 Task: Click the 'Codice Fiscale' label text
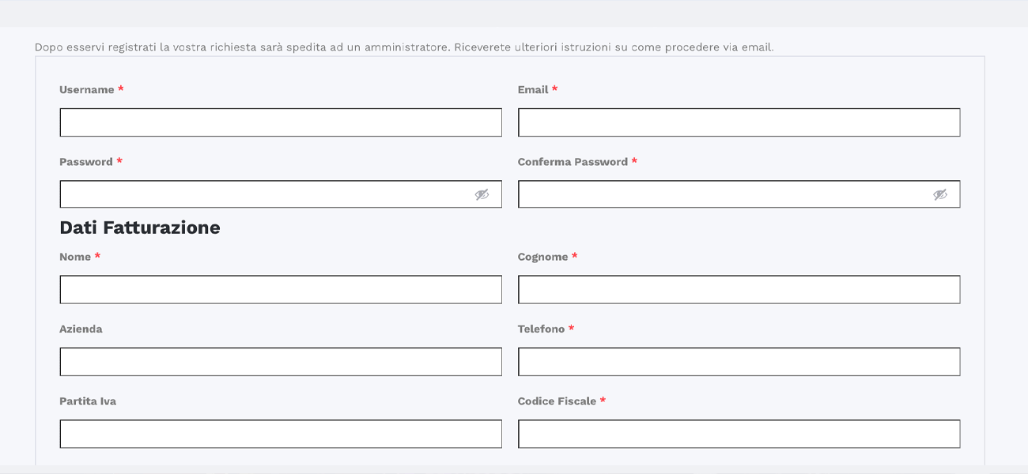pyautogui.click(x=557, y=401)
